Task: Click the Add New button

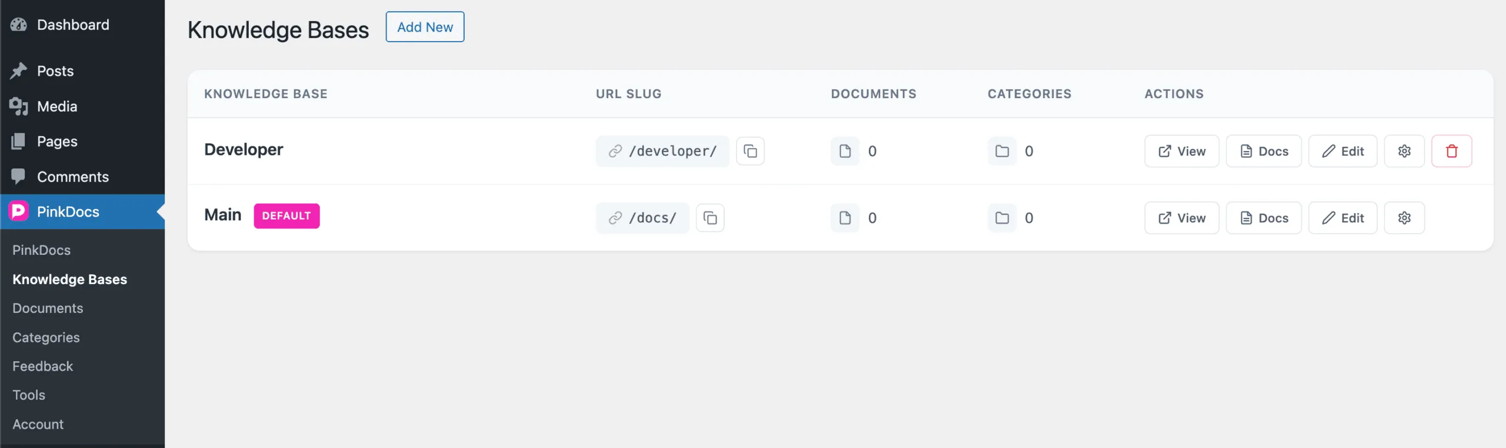Action: (425, 27)
